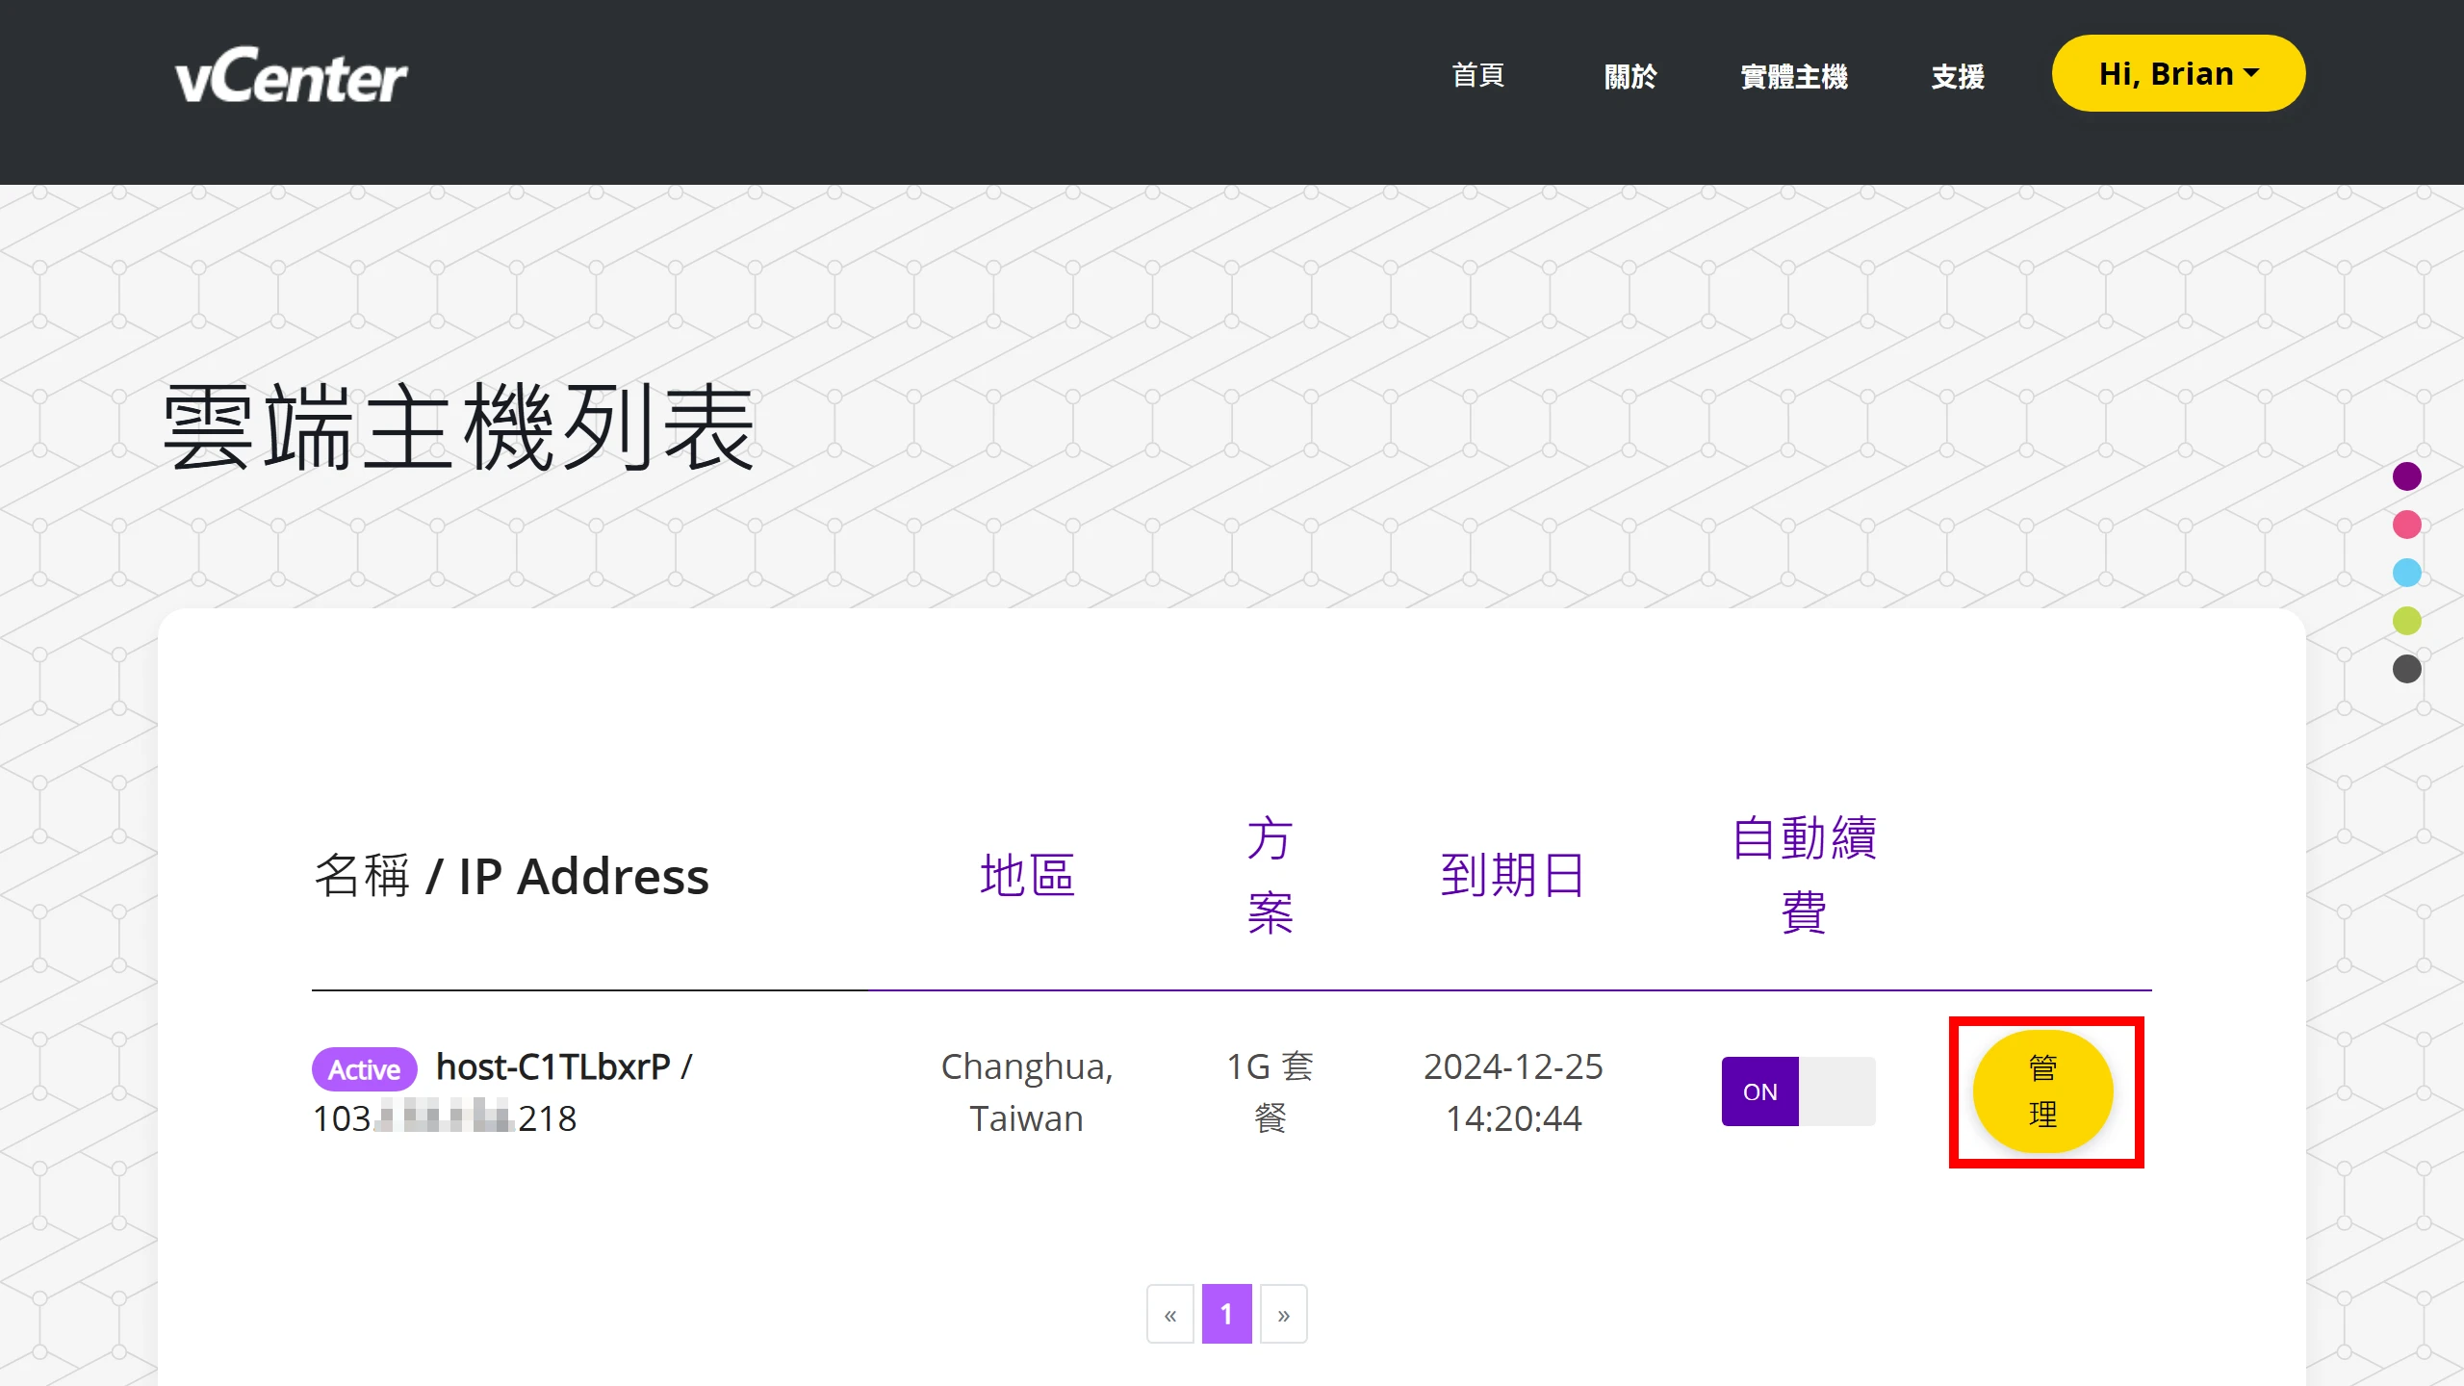Click the purple dot in the side widget
The height and width of the screenshot is (1386, 2464).
(2407, 475)
